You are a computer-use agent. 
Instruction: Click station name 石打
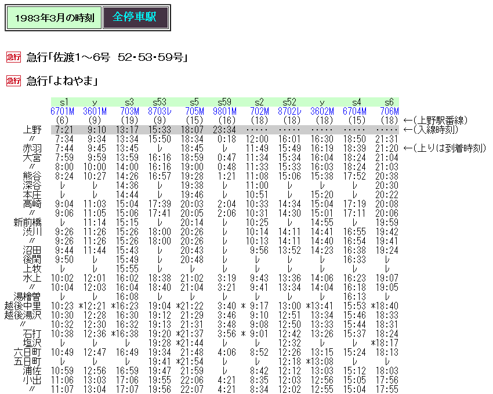[32, 334]
